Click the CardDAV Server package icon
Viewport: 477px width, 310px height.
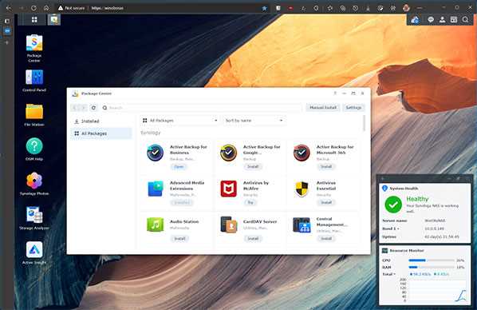pyautogui.click(x=228, y=225)
